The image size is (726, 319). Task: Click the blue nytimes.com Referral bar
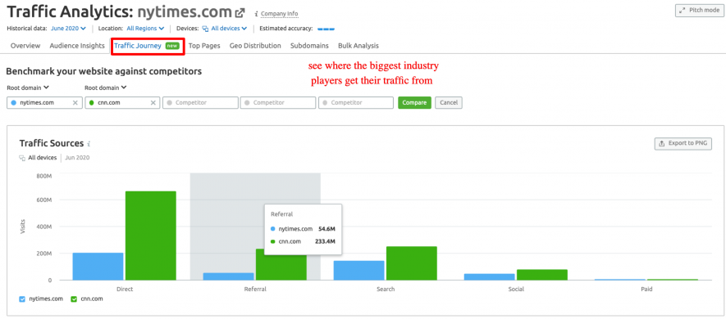click(x=229, y=276)
